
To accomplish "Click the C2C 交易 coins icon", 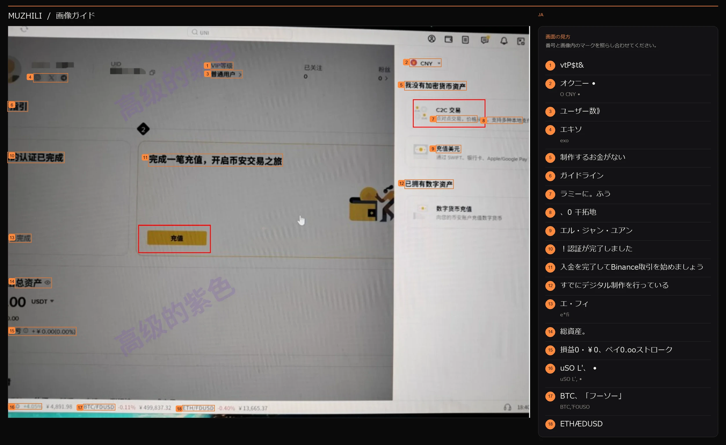I will pyautogui.click(x=421, y=113).
